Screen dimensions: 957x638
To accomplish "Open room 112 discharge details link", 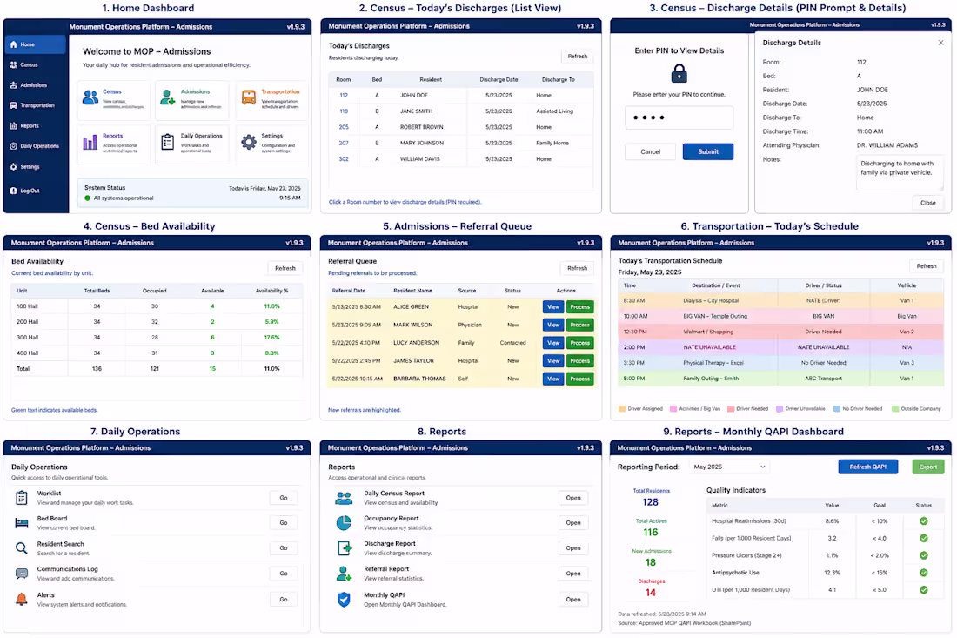I will 344,95.
